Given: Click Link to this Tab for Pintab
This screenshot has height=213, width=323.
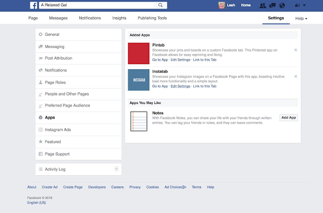Looking at the screenshot, I should [204, 60].
